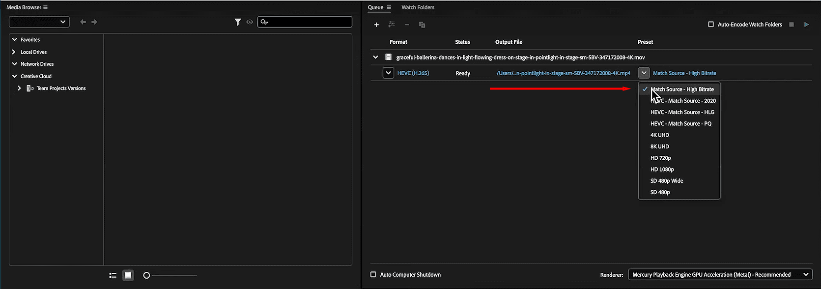Image resolution: width=821 pixels, height=289 pixels.
Task: Click the Remove minus icon in Queue
Action: 407,25
